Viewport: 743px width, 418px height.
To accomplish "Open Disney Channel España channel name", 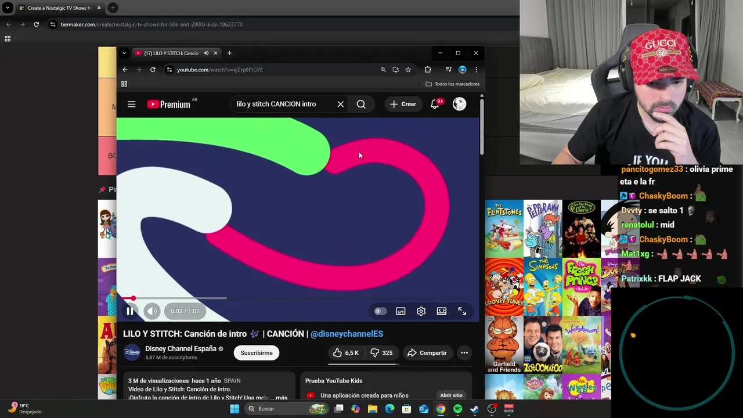I will tap(181, 349).
